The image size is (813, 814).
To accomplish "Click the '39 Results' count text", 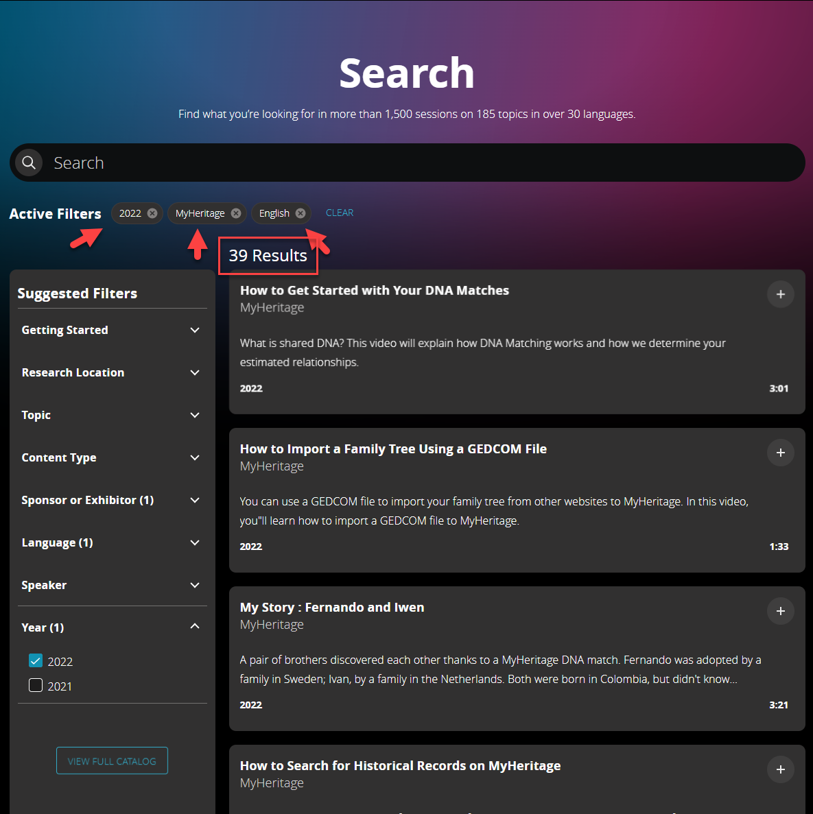I will point(268,255).
